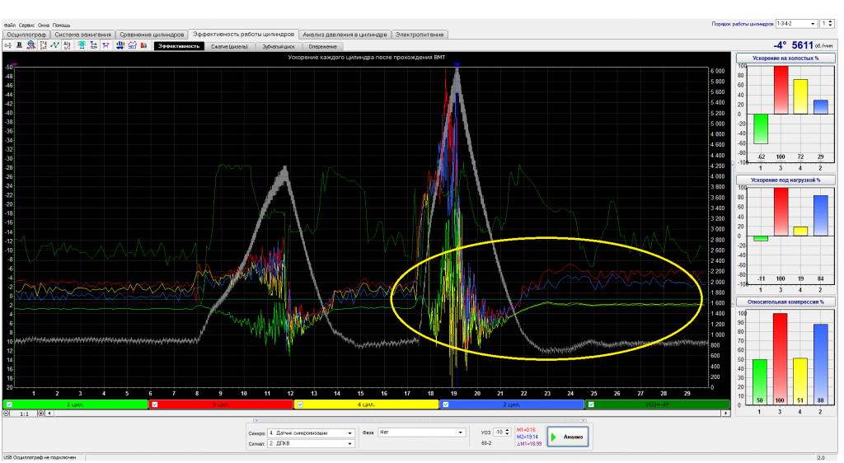Click the 1:1 zoom reset label
The image size is (844, 463).
click(24, 414)
